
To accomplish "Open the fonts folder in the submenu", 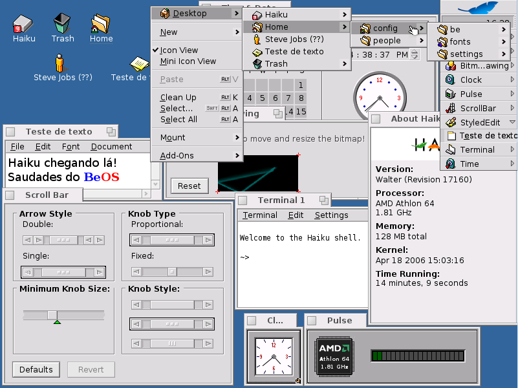I will click(x=460, y=42).
